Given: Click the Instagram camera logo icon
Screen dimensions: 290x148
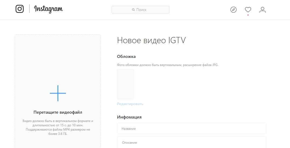Looking at the screenshot, I should 20,9.
